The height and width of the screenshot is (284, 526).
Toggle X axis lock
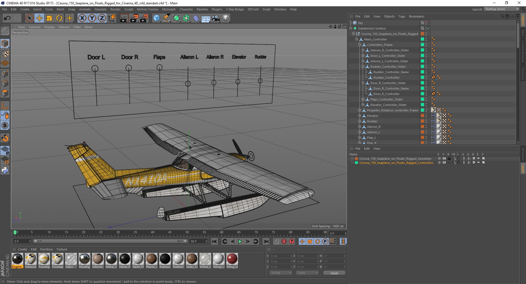click(x=82, y=18)
